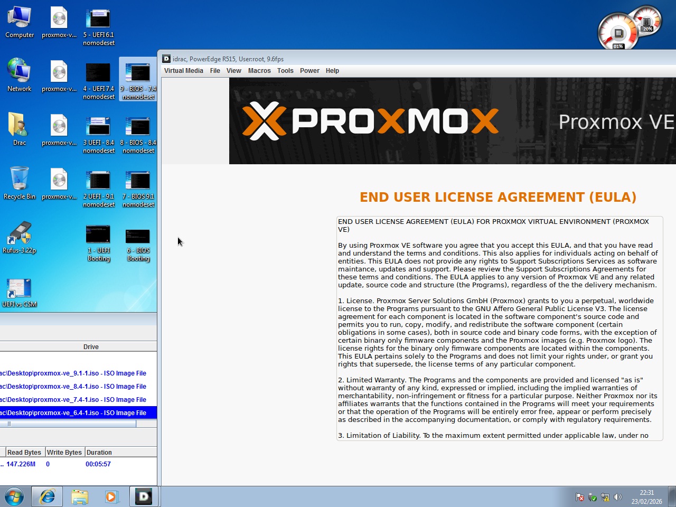Image resolution: width=676 pixels, height=507 pixels.
Task: Open the Windows Start menu
Action: (14, 497)
